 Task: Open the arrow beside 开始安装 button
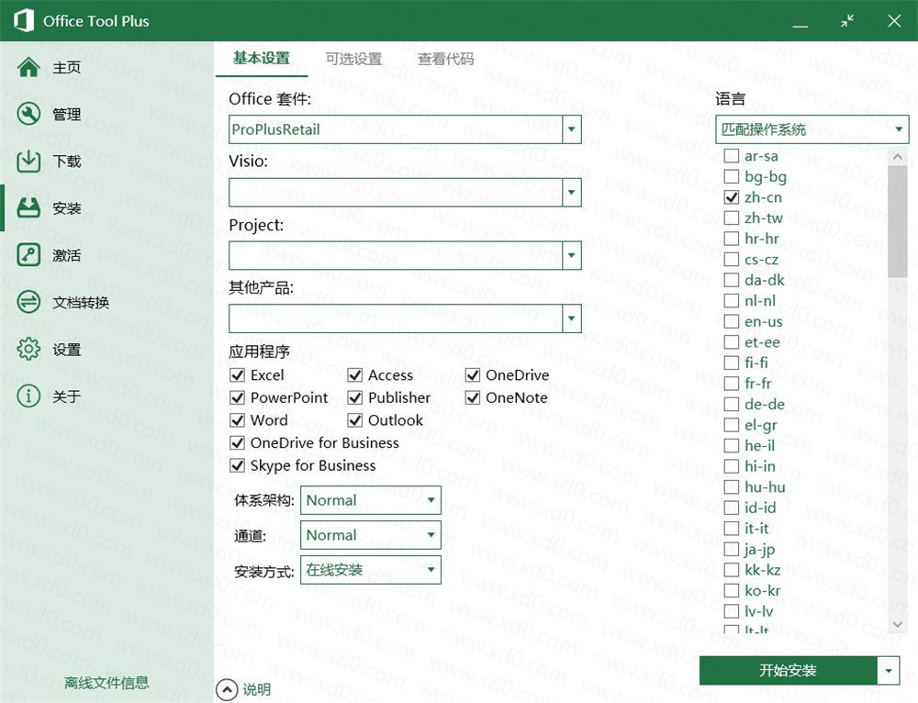click(x=888, y=670)
